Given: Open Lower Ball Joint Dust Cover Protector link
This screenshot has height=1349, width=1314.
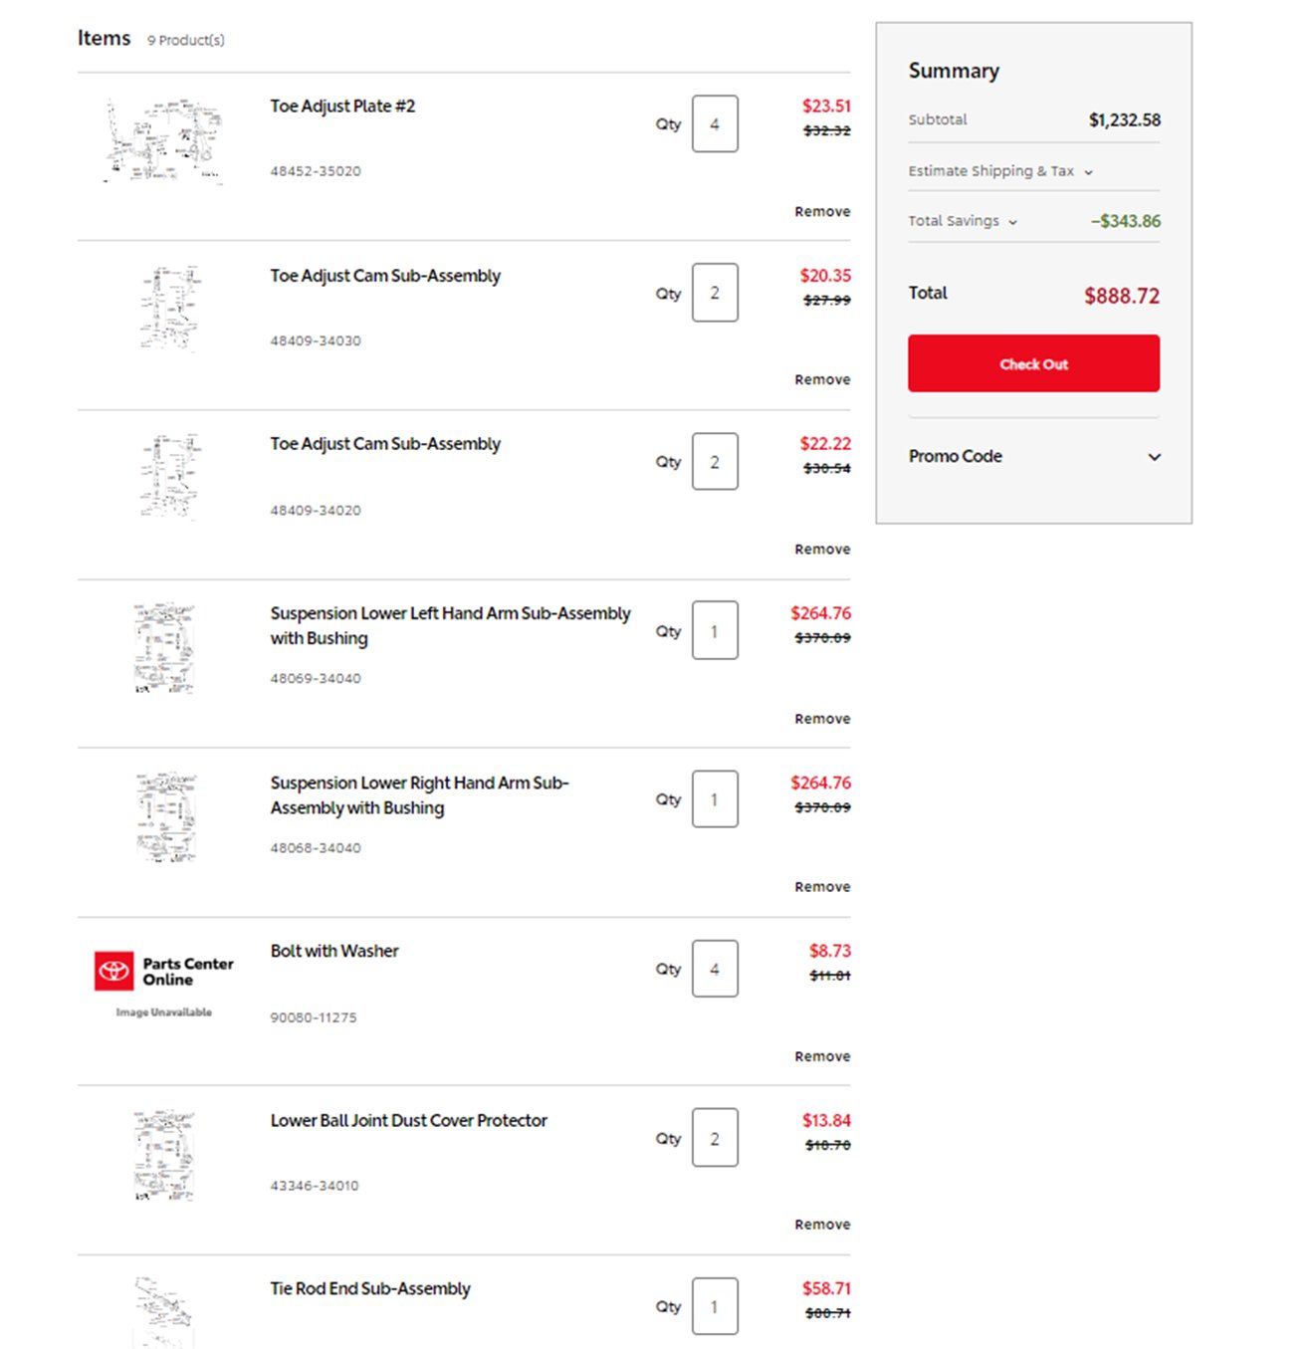Looking at the screenshot, I should point(408,1120).
